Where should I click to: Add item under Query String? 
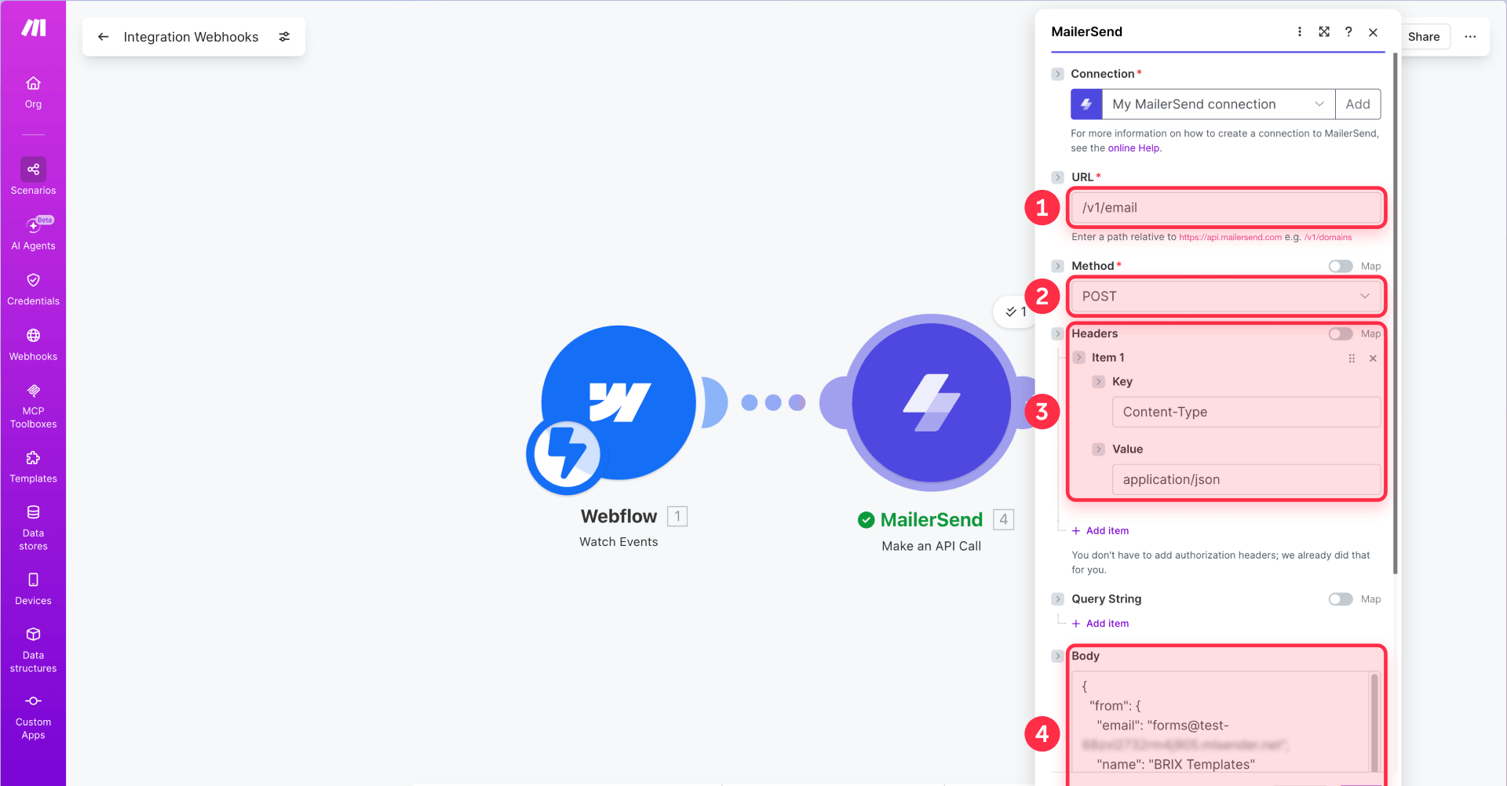[1100, 624]
